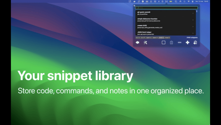Click the Bluetooth menu bar icon
The height and width of the screenshot is (125, 221).
click(x=159, y=2)
